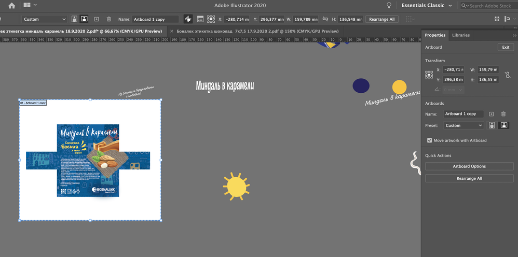Open the control bar panel menu icon
This screenshot has height=257, width=518.
[508, 19]
